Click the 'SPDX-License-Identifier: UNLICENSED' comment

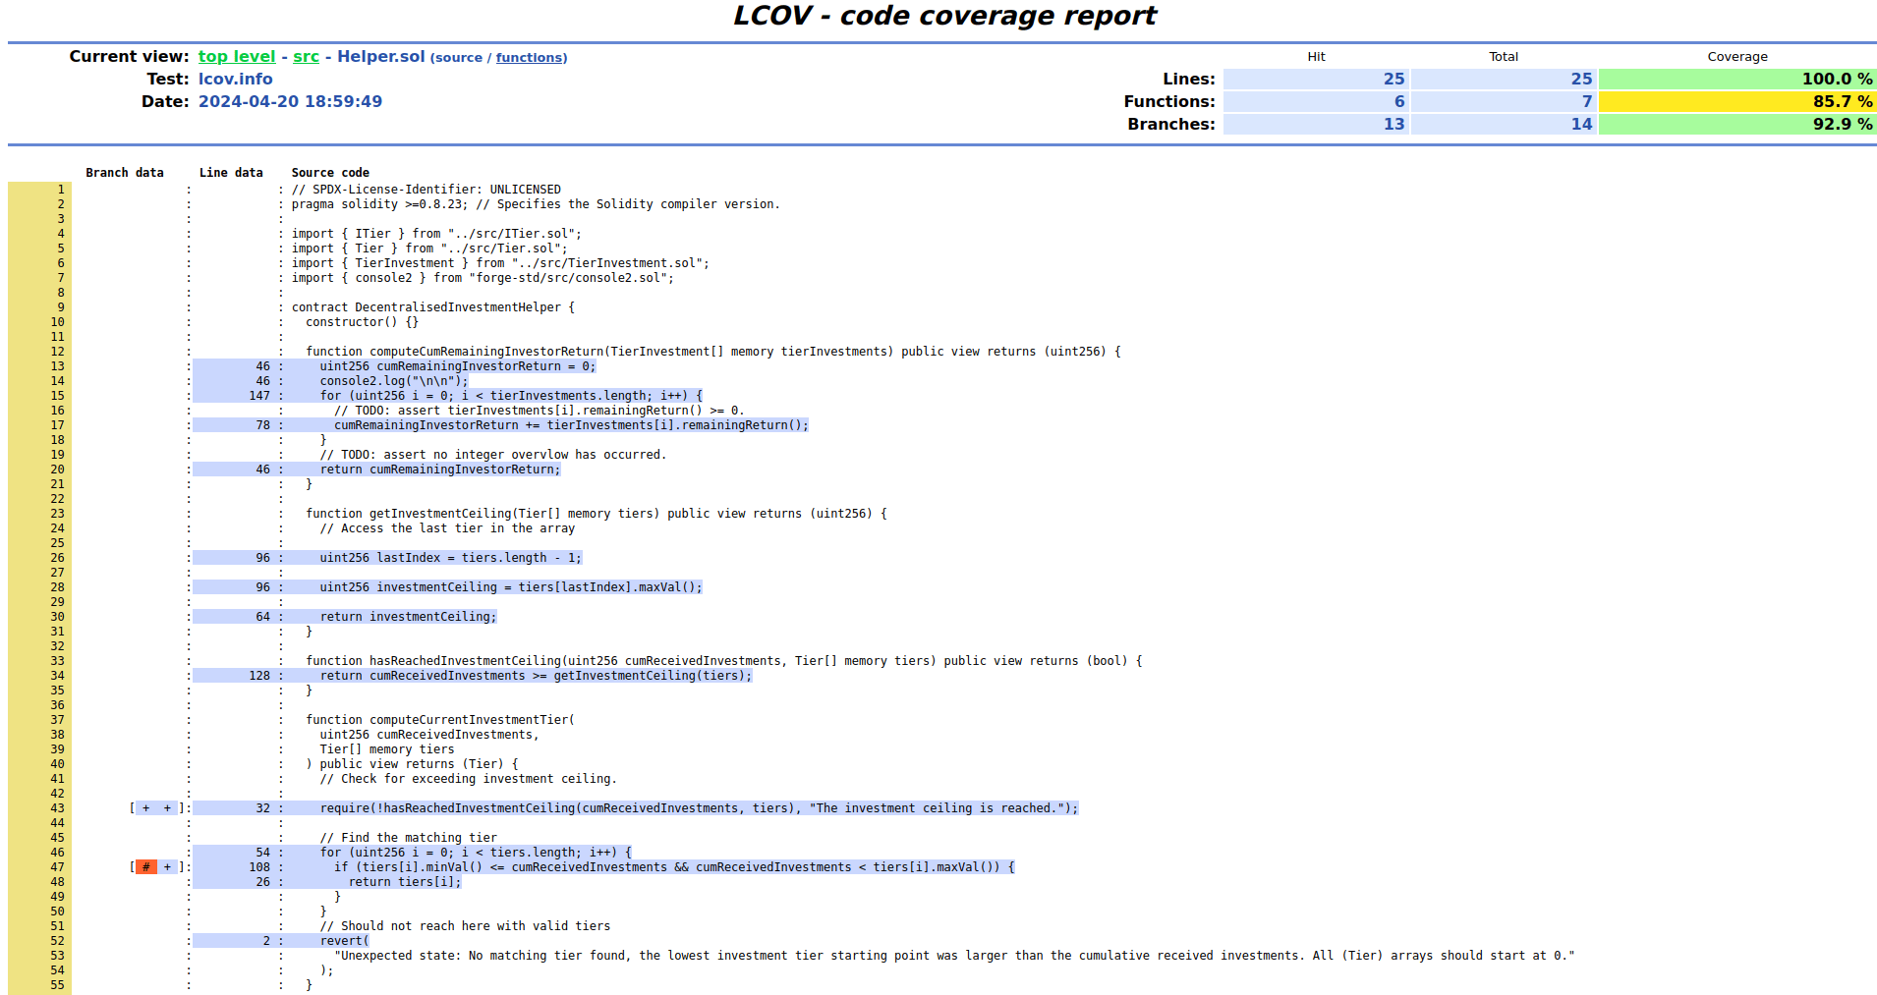[427, 190]
